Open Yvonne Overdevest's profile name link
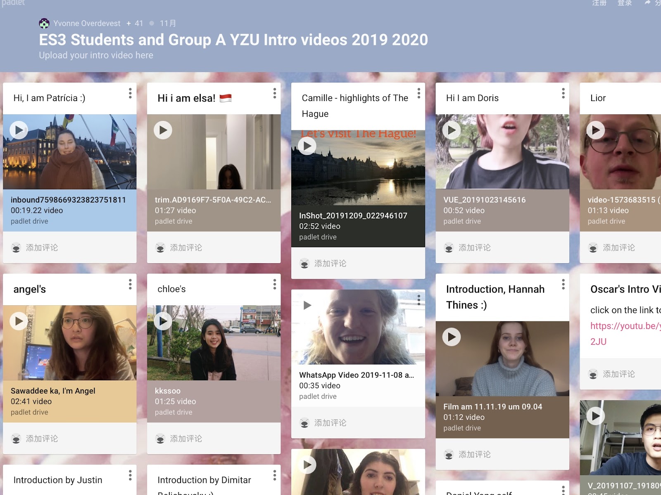Screen dimensions: 661x495 pos(87,24)
